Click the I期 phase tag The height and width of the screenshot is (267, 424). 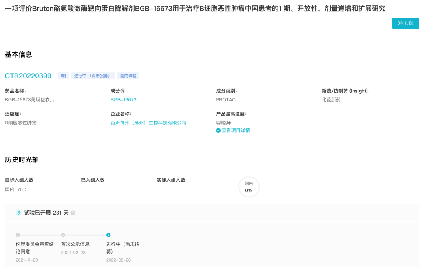[63, 76]
